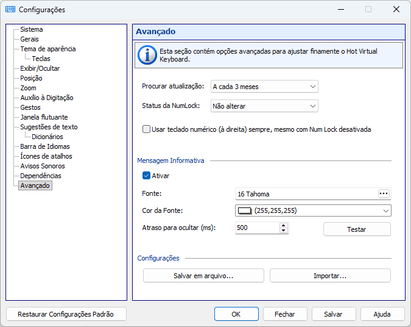Open the Procurar atualização dropdown
The width and height of the screenshot is (411, 327).
click(264, 87)
